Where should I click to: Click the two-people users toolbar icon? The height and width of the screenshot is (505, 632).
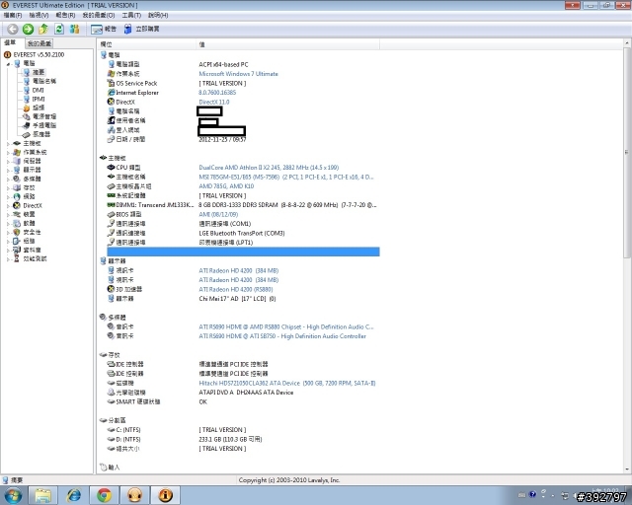click(75, 29)
